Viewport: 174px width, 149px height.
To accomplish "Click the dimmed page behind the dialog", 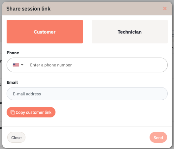I will pyautogui.click(x=1, y=77).
